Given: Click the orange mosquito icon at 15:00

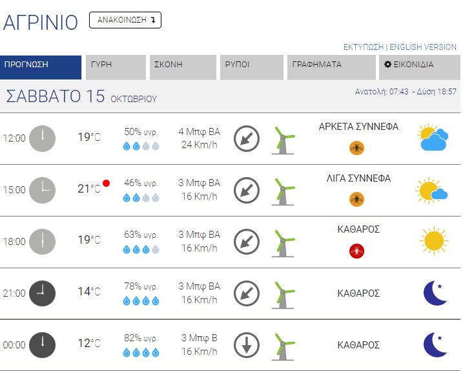Looking at the screenshot, I should tap(356, 199).
